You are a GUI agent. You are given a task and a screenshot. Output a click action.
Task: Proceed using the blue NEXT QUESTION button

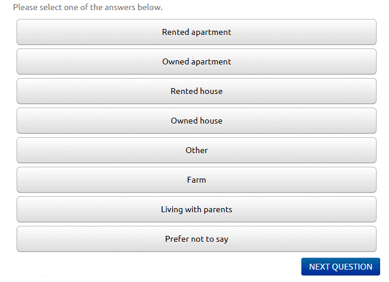[340, 267]
